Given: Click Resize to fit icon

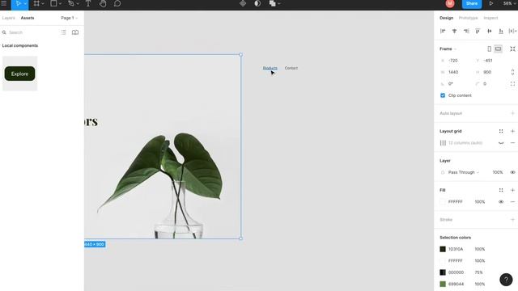Looking at the screenshot, I should (512, 48).
